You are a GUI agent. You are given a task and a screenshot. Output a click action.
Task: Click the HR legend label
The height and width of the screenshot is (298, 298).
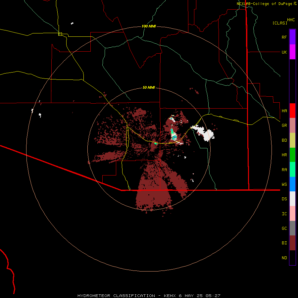pyautogui.click(x=284, y=155)
